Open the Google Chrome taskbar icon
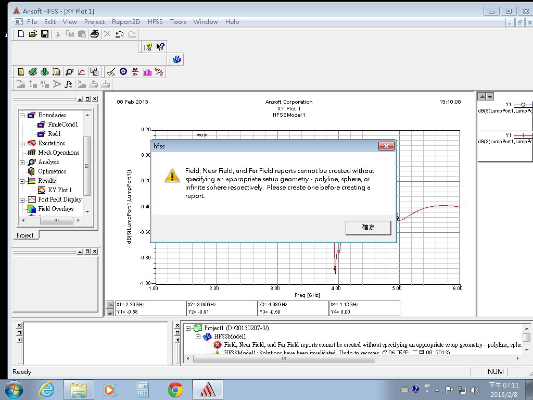This screenshot has width=533, height=400. 175,390
